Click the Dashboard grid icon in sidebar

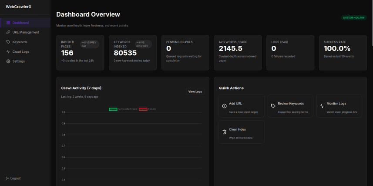coord(8,23)
